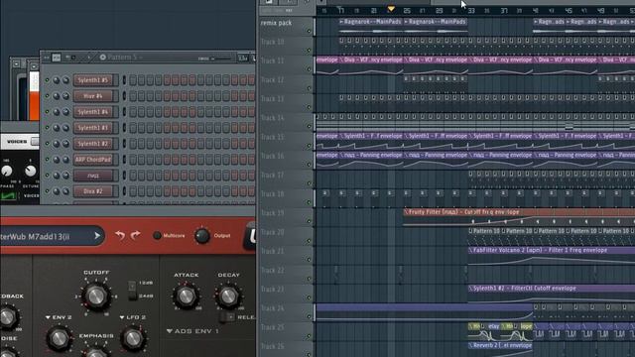Mute the ARP ChordPad channel via green LED
Image resolution: width=635 pixels, height=357 pixels.
coord(47,160)
